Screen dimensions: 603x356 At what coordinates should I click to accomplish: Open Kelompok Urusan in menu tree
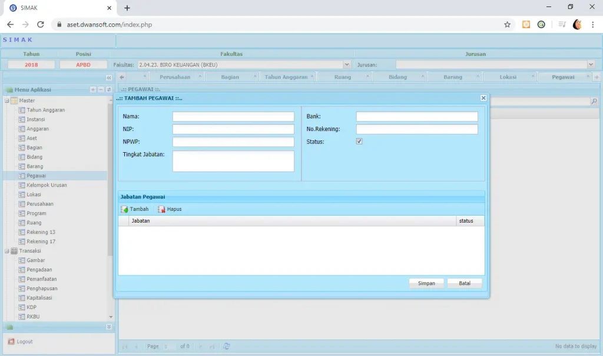[47, 185]
